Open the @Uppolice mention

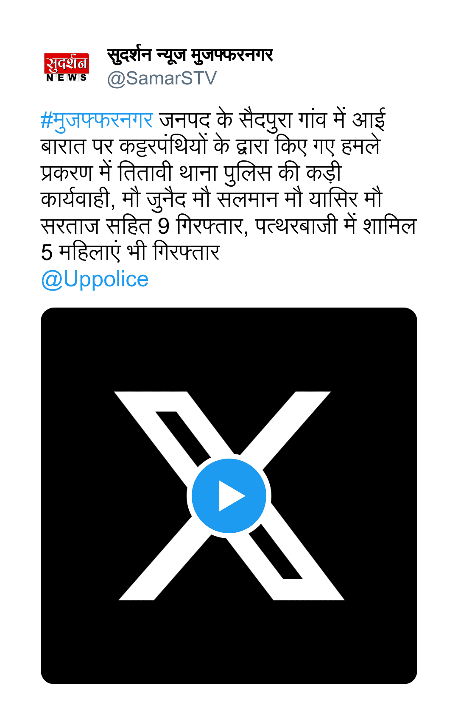click(95, 279)
